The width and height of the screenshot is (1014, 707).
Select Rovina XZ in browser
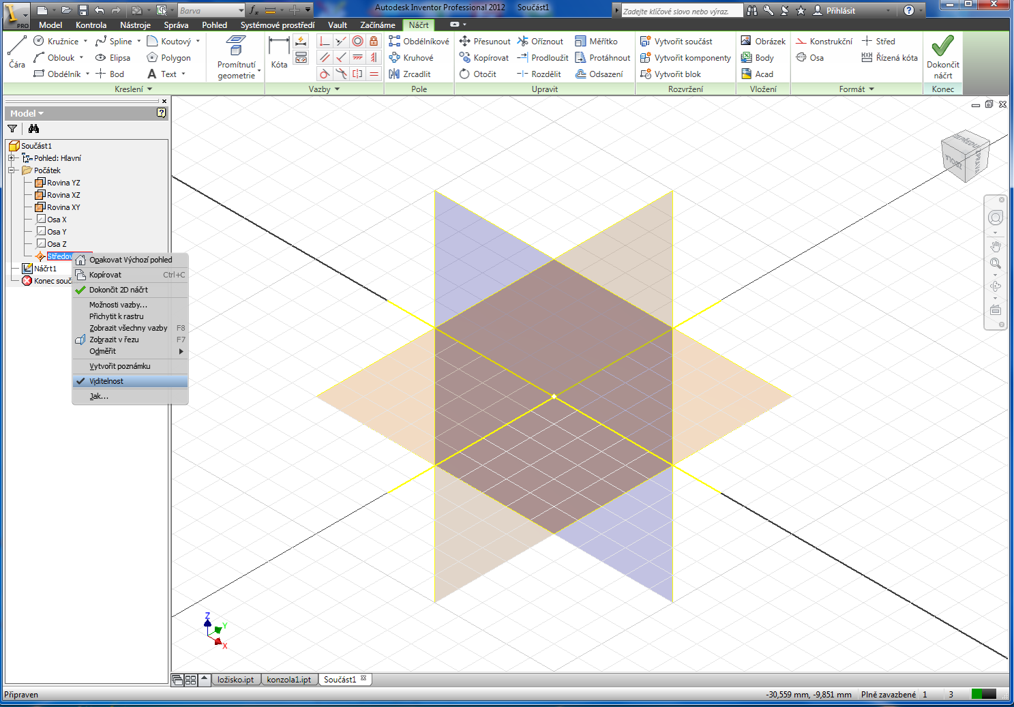point(58,195)
